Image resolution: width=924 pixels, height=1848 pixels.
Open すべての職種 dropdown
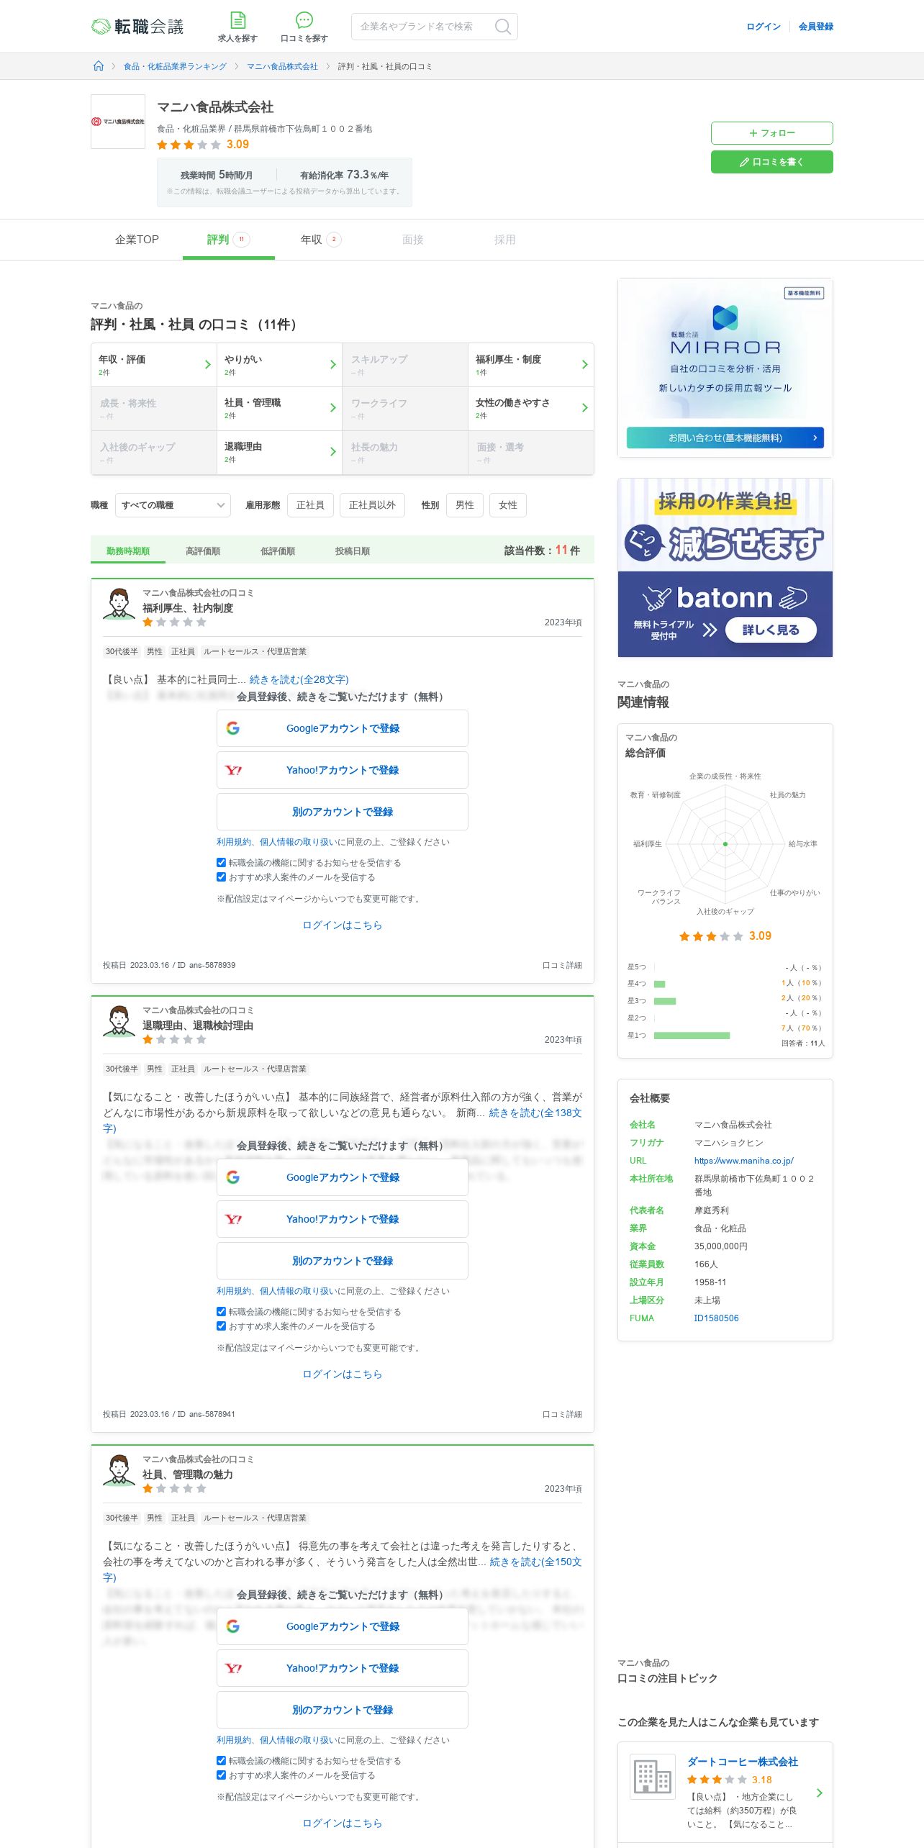(173, 505)
